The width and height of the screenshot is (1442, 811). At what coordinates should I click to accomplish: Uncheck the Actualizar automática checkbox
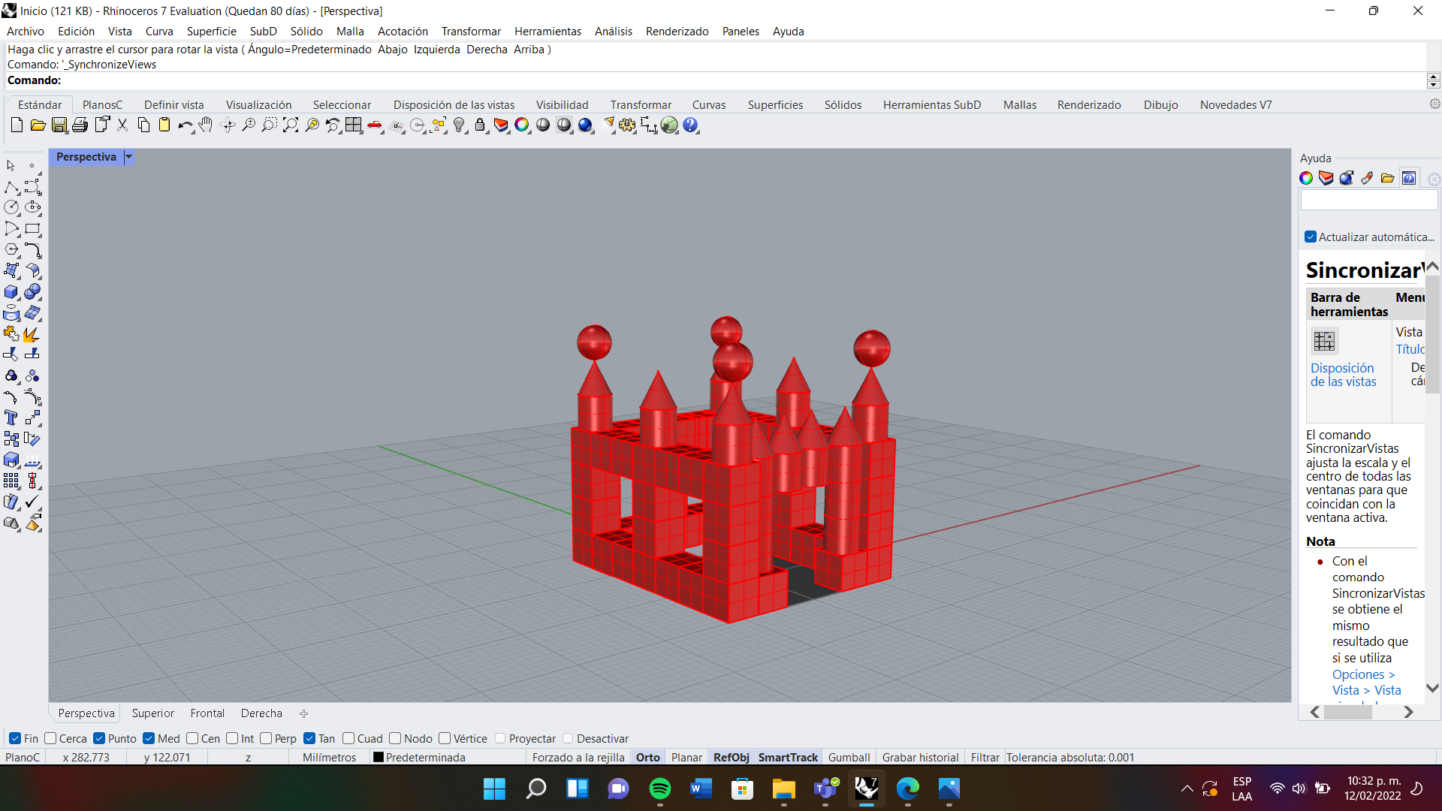tap(1311, 237)
